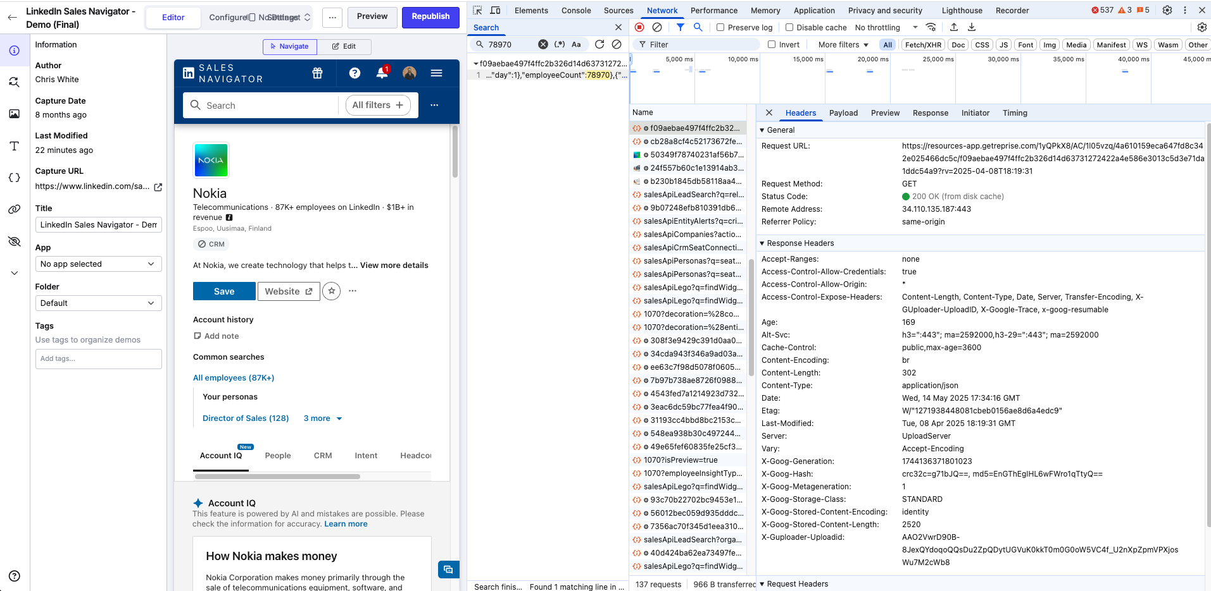Open the Information sidebar icon
Image resolution: width=1211 pixels, height=591 pixels.
tap(14, 51)
